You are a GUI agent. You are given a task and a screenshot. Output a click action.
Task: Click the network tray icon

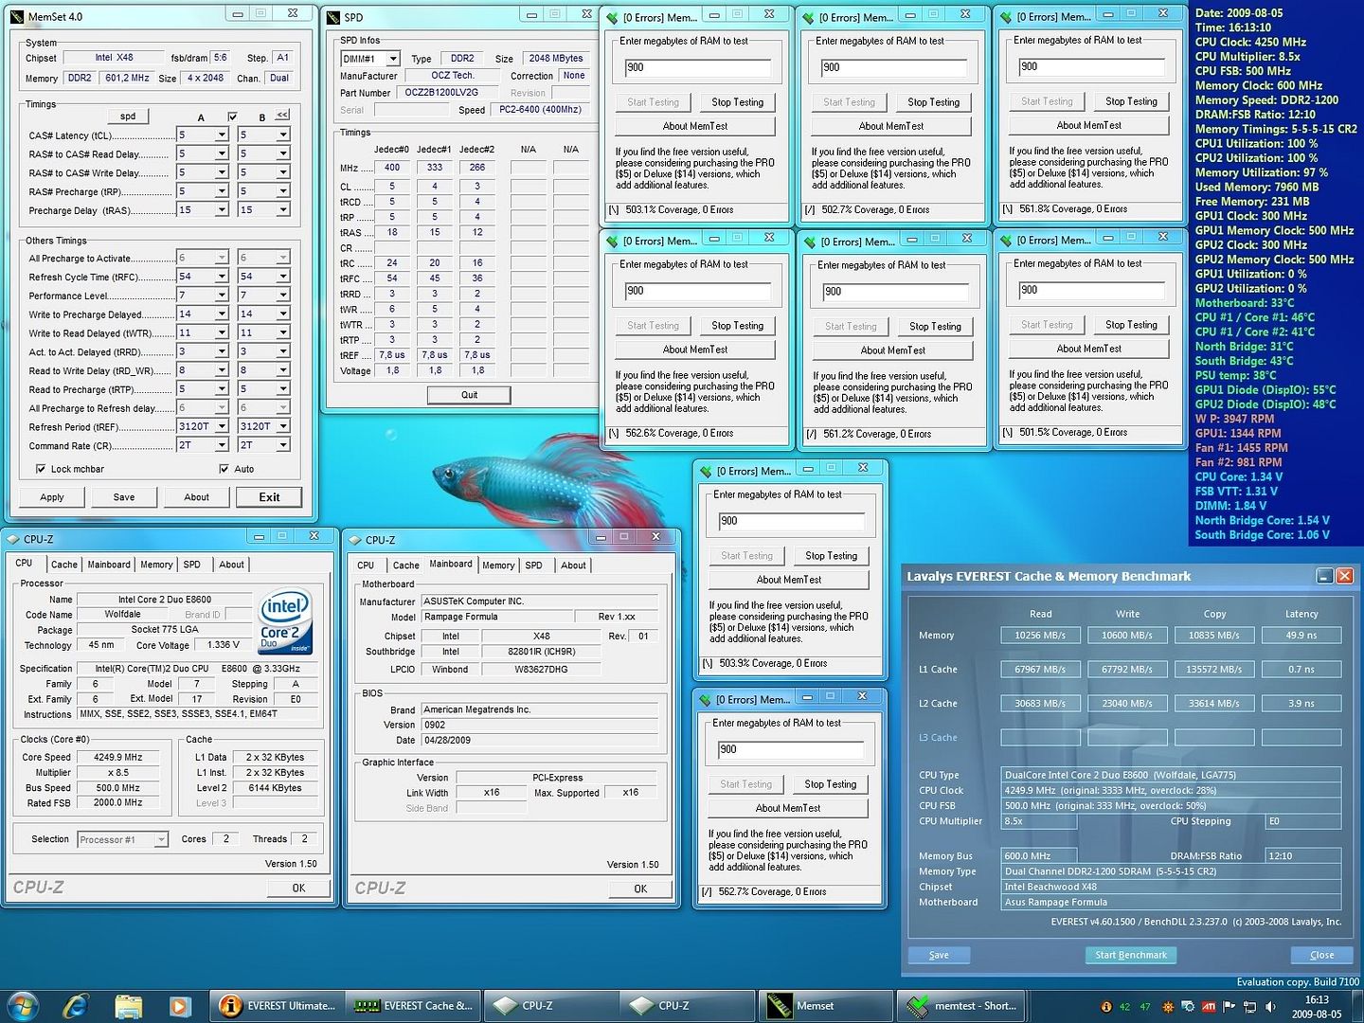coord(1249,1007)
